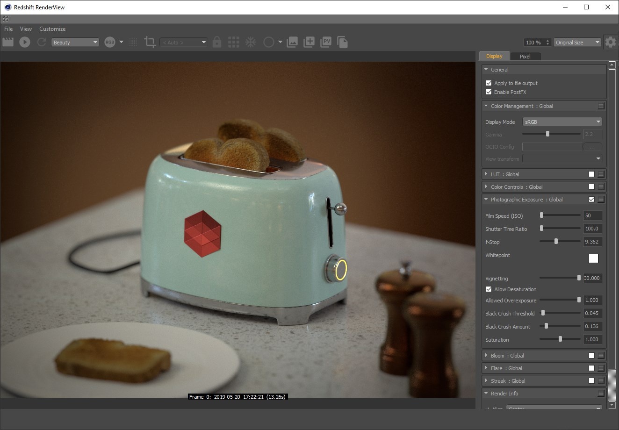Collapse the Photographic Exposure section
This screenshot has height=430, width=619.
[486, 199]
